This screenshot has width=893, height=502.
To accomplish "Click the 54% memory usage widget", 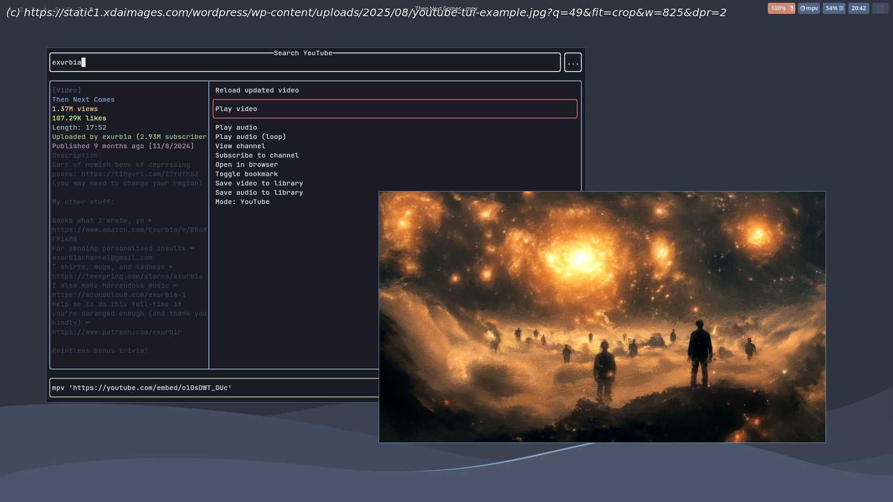I will [x=833, y=8].
